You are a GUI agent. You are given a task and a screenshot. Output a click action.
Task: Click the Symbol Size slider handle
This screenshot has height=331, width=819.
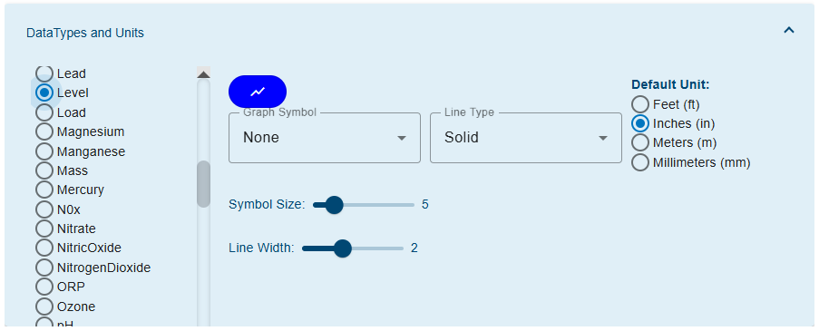click(334, 205)
